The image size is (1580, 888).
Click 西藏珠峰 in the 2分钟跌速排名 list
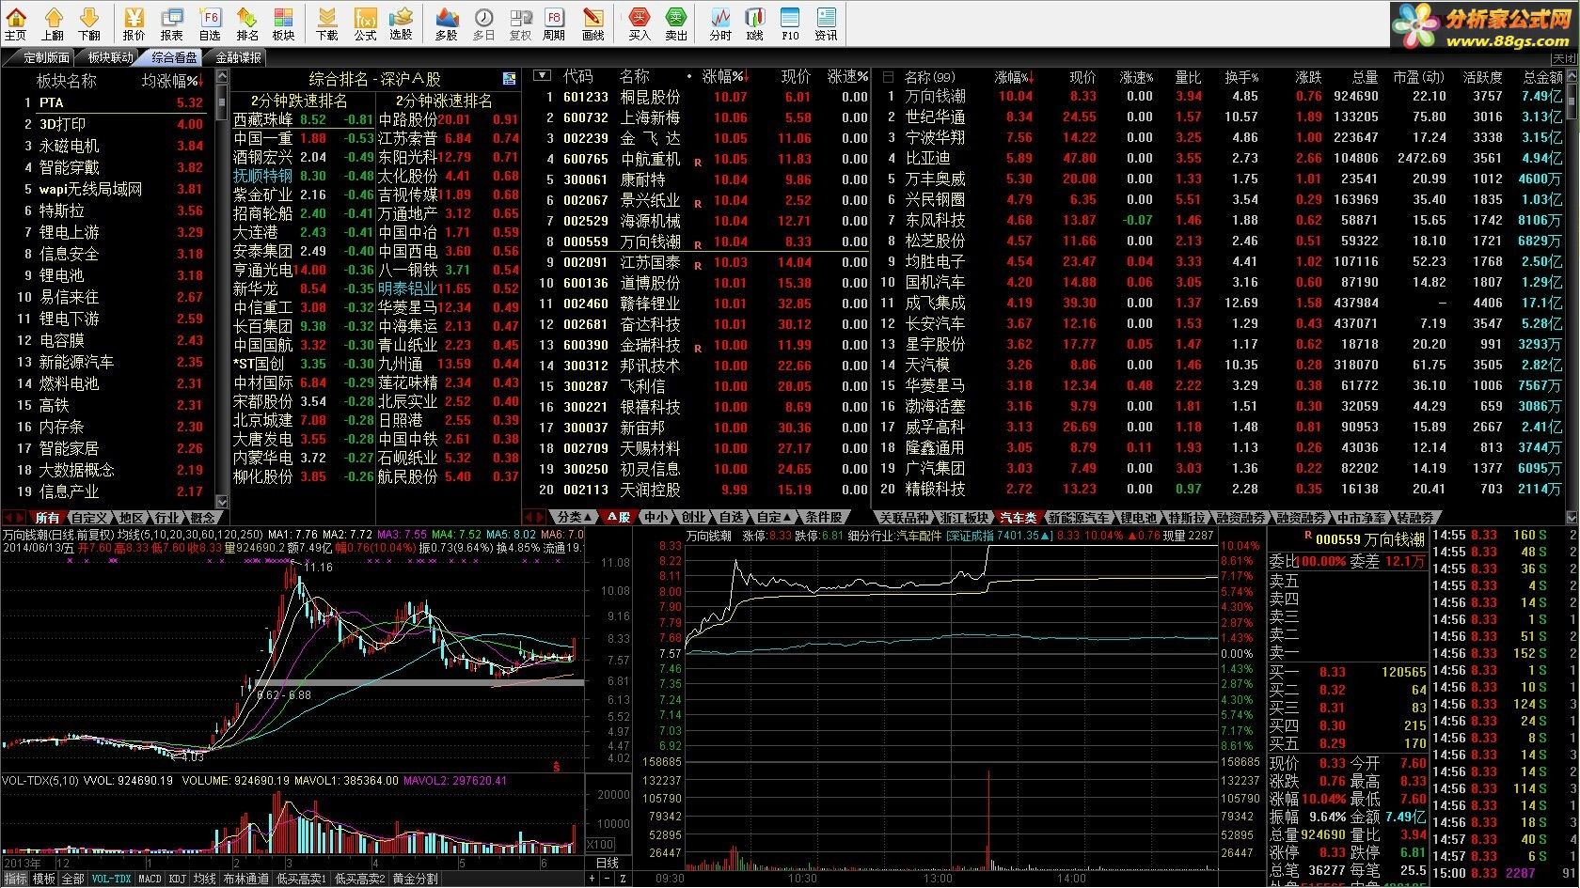pos(262,119)
